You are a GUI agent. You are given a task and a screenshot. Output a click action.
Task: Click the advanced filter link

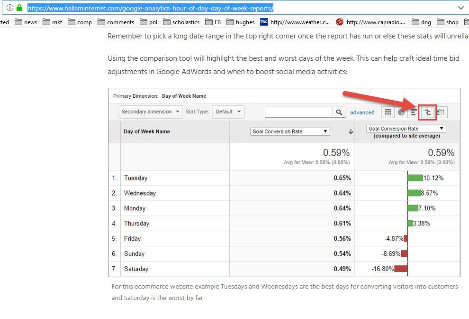(362, 113)
